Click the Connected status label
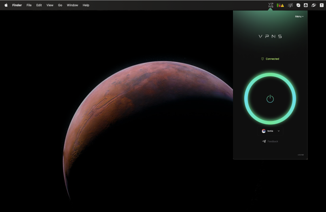Image resolution: width=326 pixels, height=212 pixels. (x=272, y=59)
